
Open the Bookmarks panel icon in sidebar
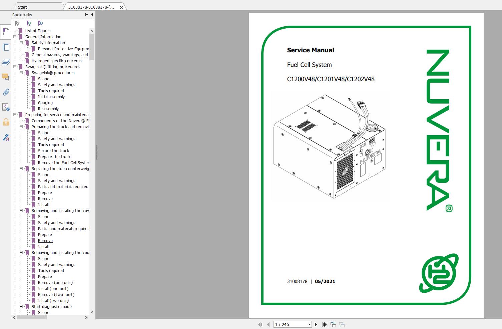(6, 32)
